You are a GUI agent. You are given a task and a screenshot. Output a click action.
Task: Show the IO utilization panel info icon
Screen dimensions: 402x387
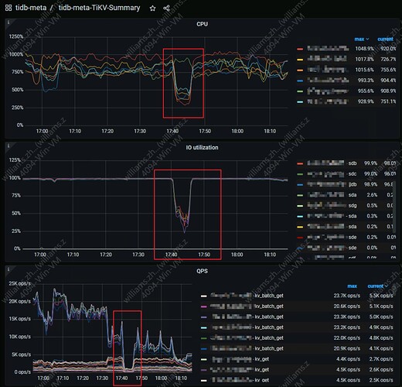point(9,146)
